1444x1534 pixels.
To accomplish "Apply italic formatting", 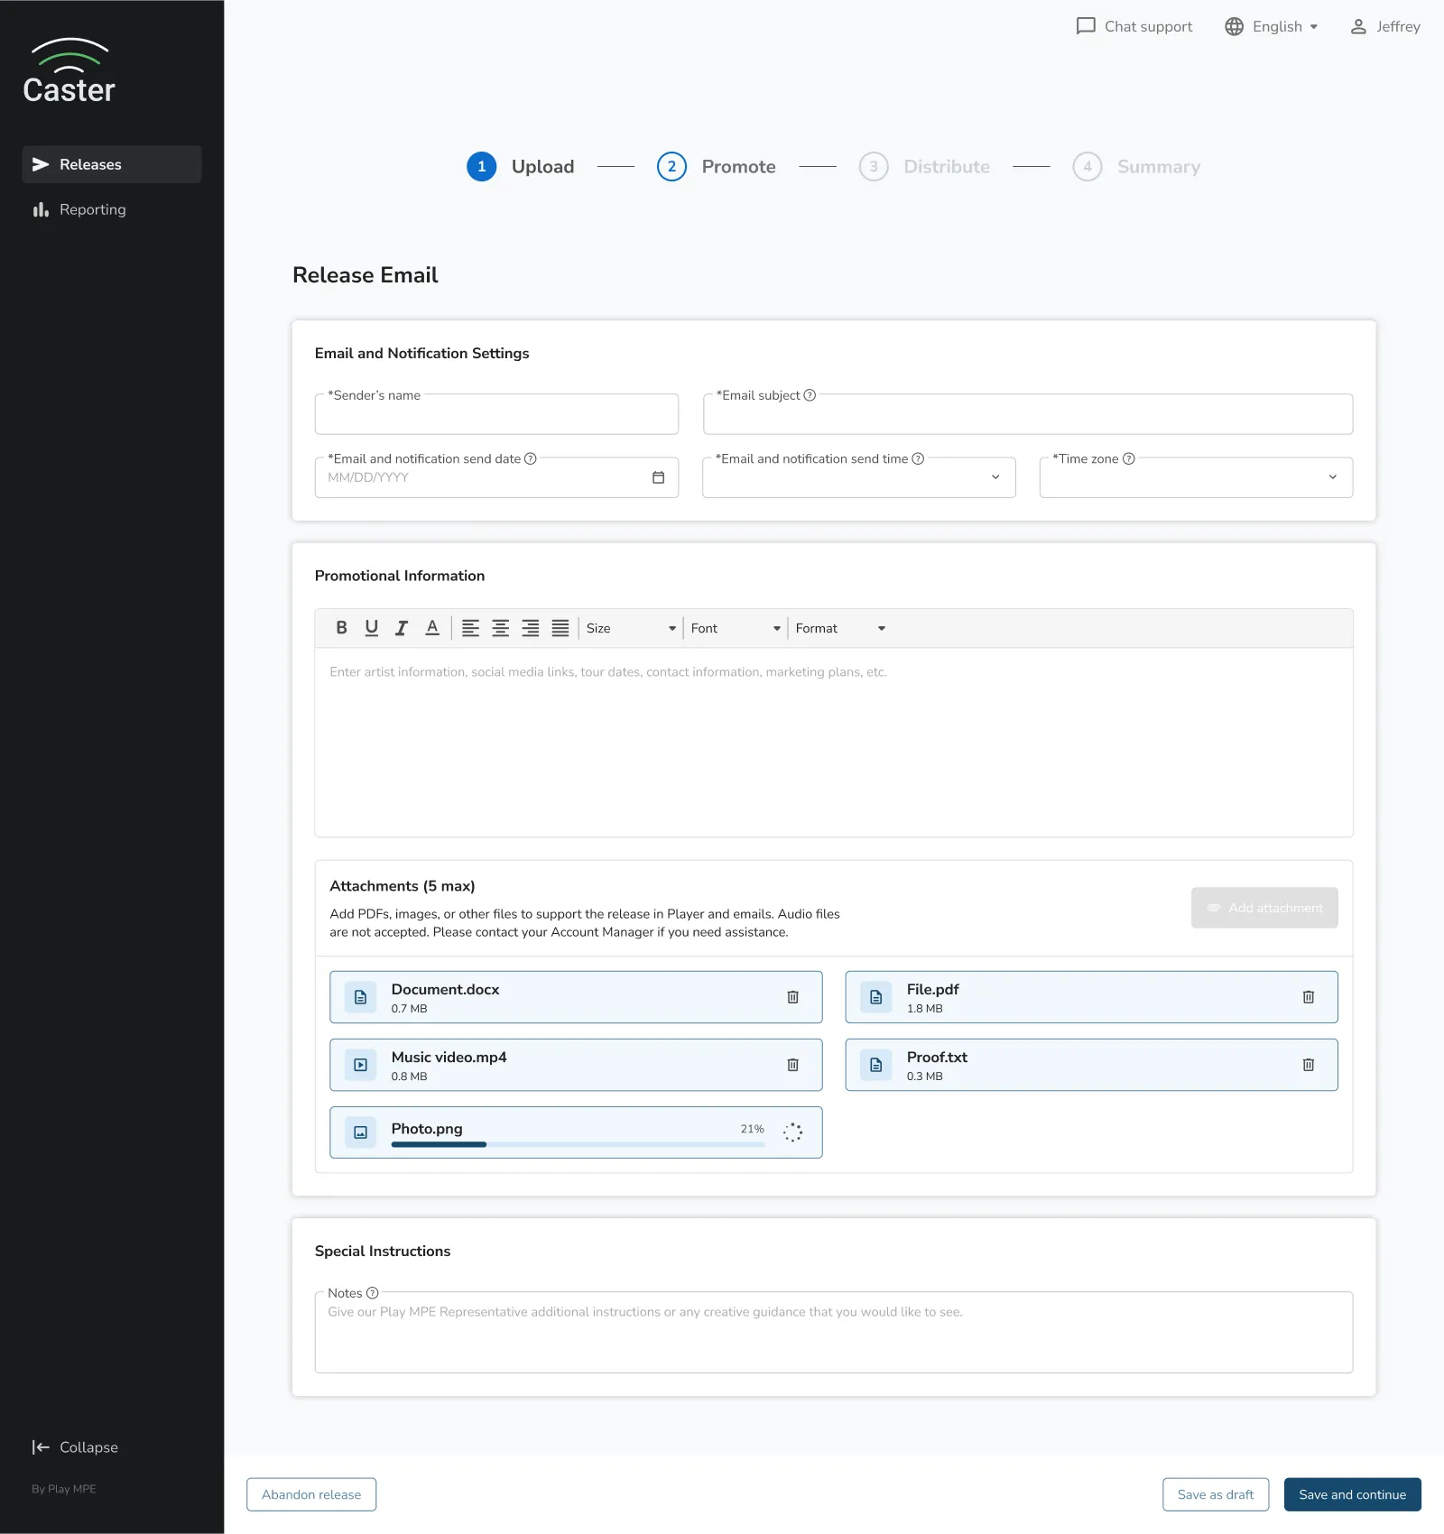I will 402,628.
